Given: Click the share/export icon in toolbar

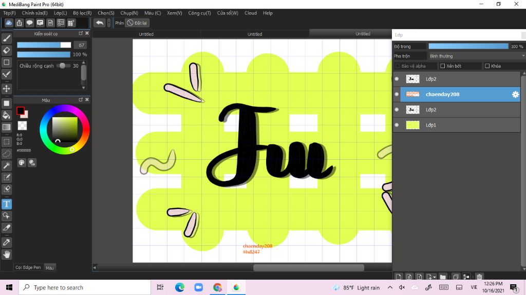Looking at the screenshot, I should (19, 23).
